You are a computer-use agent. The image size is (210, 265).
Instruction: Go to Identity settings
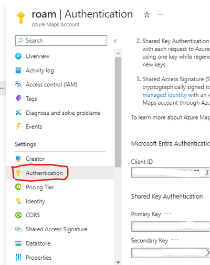pos(35,201)
